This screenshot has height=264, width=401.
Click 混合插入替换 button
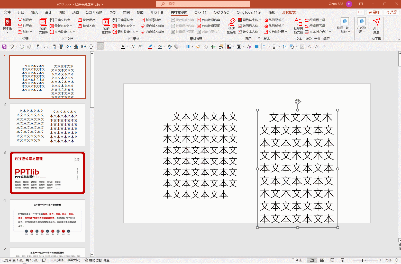pyautogui.click(x=153, y=26)
